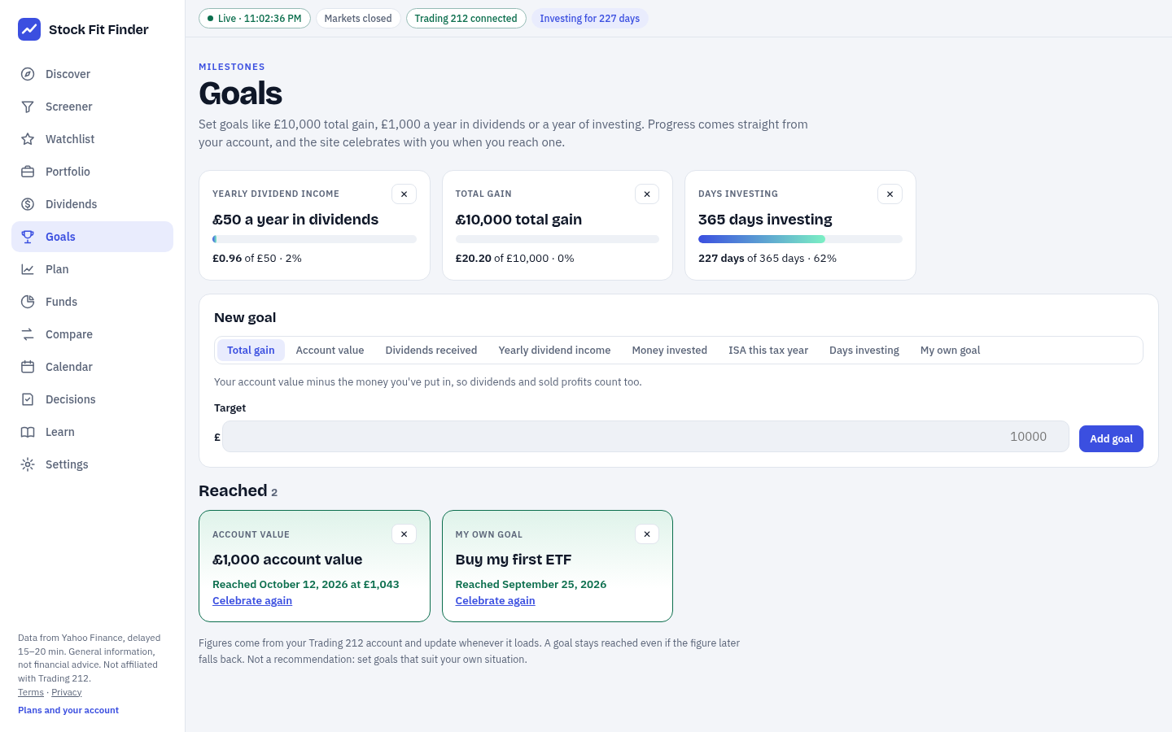1172x732 pixels.
Task: Open Calendar via its calendar icon
Action: click(28, 367)
